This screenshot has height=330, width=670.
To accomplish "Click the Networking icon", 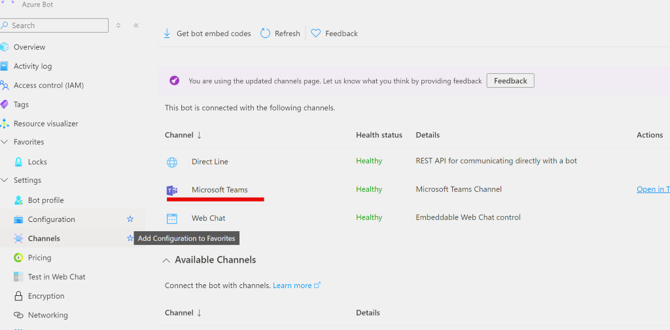I will pyautogui.click(x=18, y=315).
